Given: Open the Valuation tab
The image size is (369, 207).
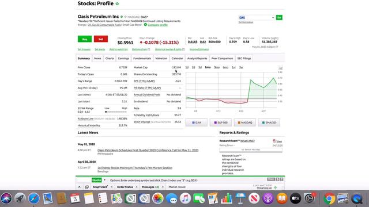Looking at the screenshot, I should [161, 59].
